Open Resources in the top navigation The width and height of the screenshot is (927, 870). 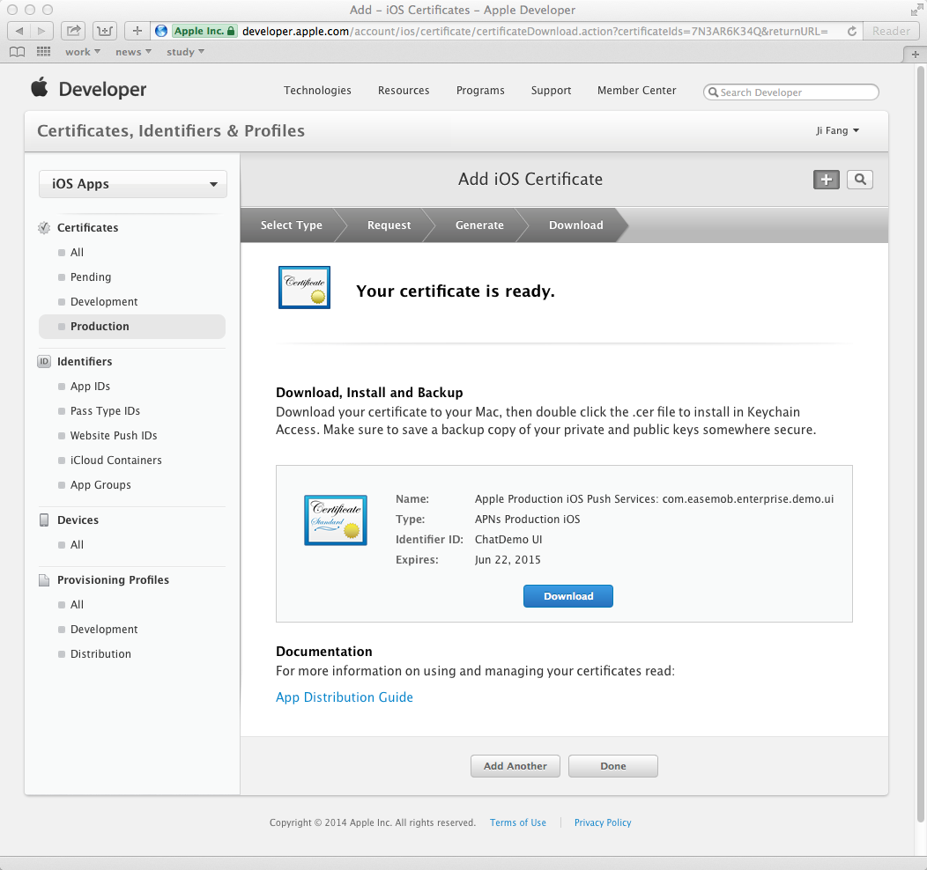(404, 91)
